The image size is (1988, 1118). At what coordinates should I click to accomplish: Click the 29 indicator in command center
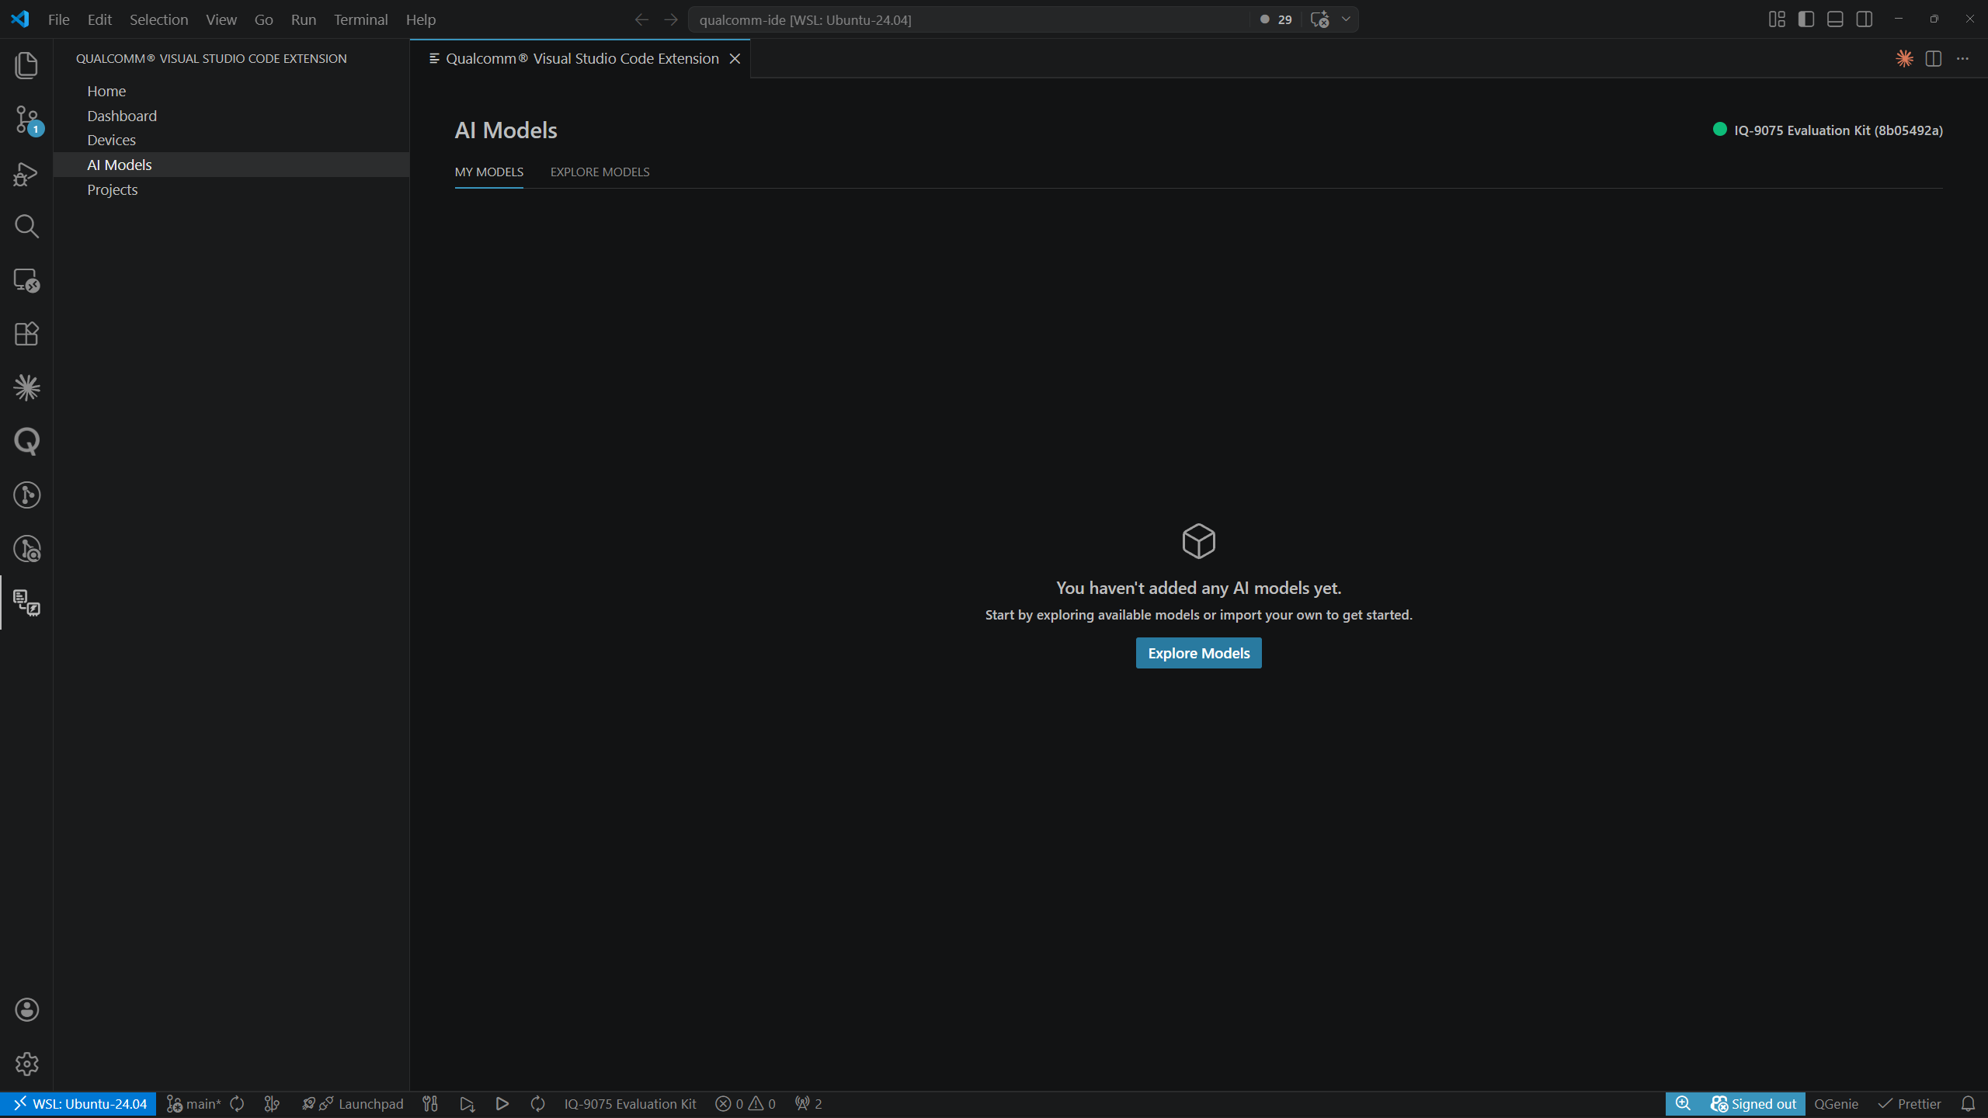1277,19
